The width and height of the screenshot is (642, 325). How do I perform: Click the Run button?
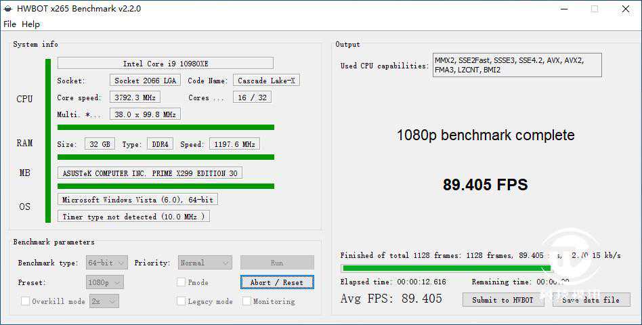(x=277, y=263)
